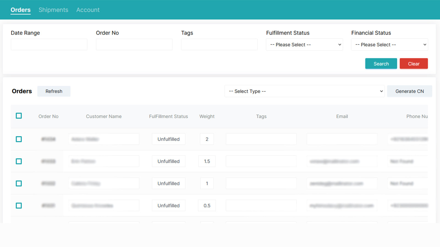Expand the Select Type dropdown
Screen dimensions: 440x247
[304, 91]
